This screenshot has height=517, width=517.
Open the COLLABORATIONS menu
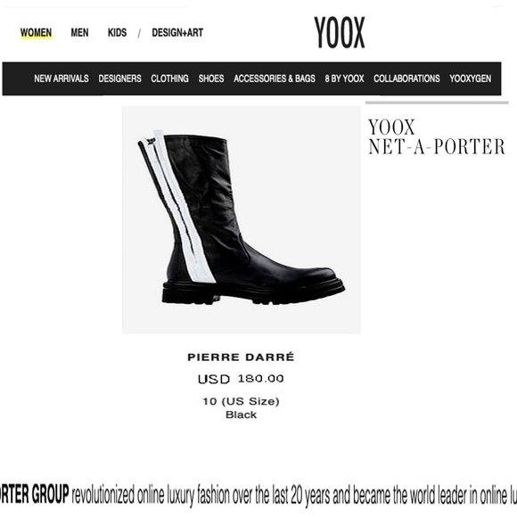pyautogui.click(x=406, y=78)
